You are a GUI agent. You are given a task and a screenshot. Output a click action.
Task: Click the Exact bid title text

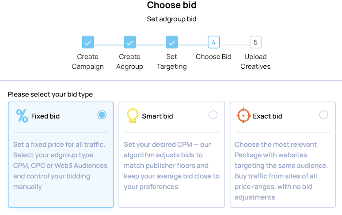tap(267, 116)
